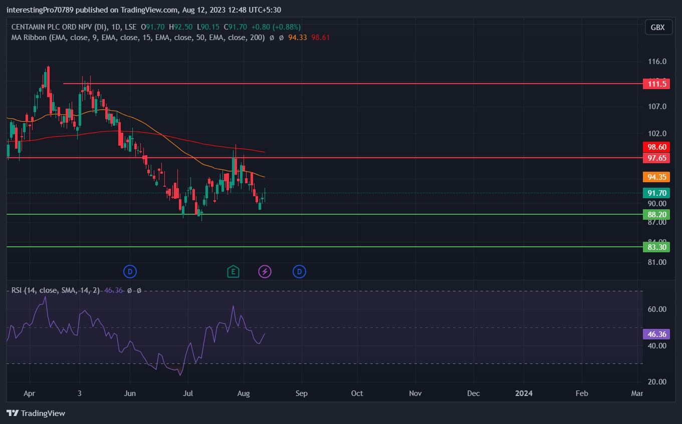
Task: Click the 107.0 price axis value
Action: [x=657, y=107]
